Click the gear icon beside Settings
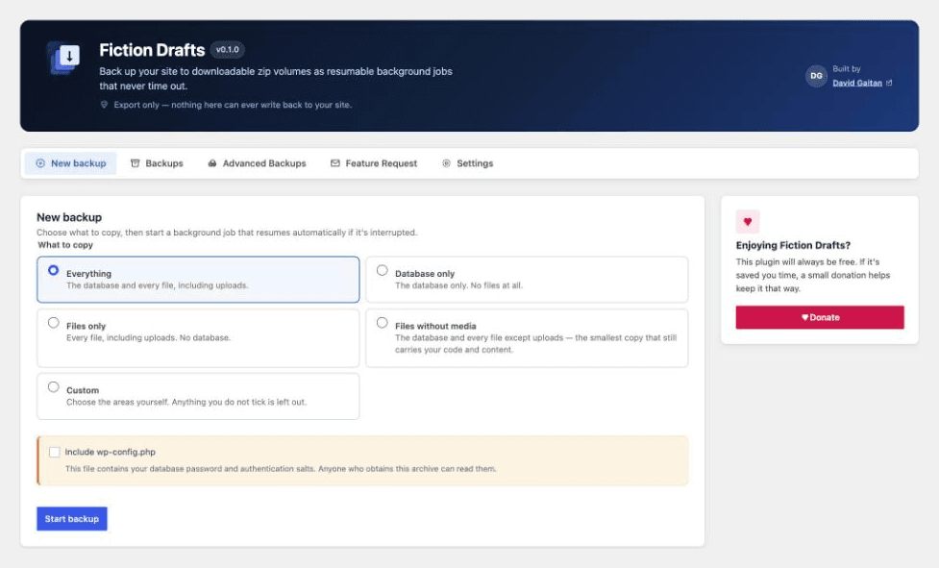This screenshot has width=939, height=568. (x=446, y=163)
